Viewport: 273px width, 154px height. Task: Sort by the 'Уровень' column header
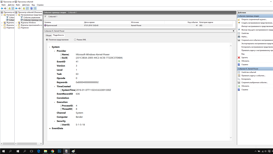tap(63, 22)
